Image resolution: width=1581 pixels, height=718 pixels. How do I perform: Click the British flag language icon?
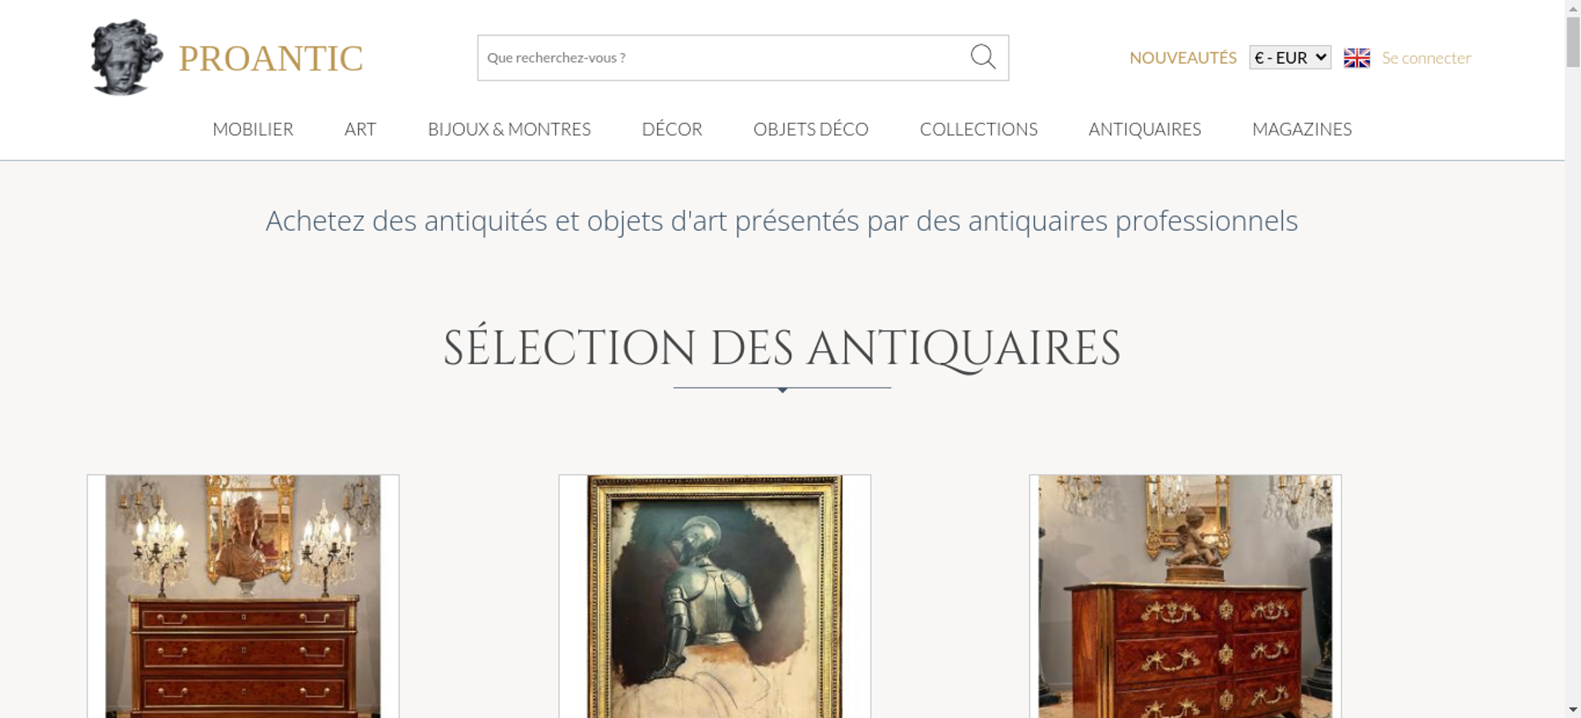coord(1356,58)
